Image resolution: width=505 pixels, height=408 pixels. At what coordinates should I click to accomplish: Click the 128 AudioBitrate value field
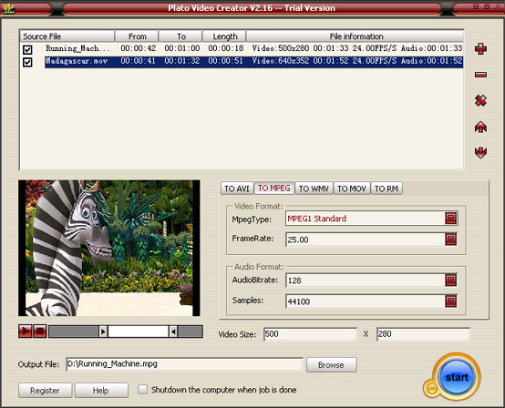click(366, 280)
